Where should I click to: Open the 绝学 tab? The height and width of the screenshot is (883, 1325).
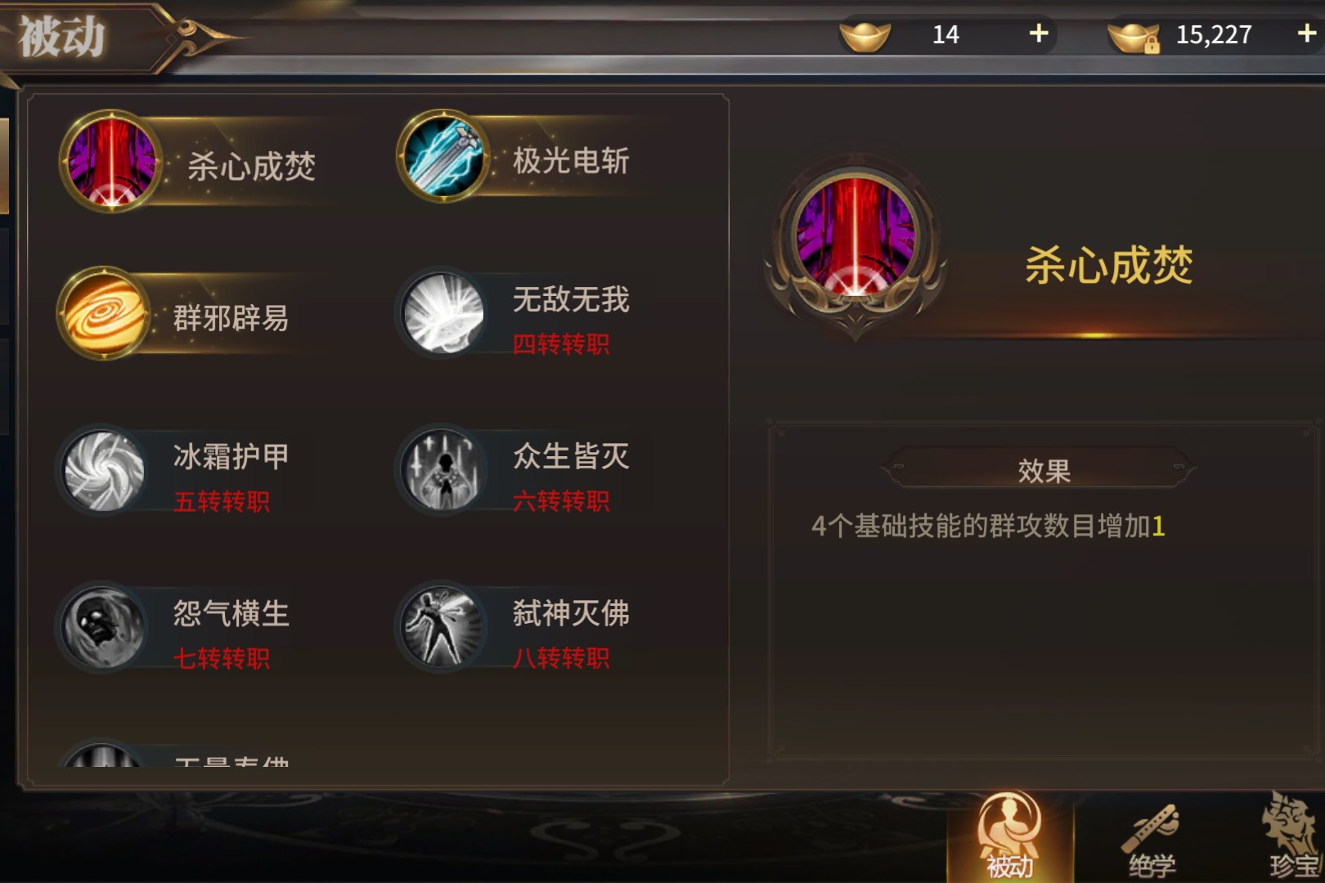pos(1152,839)
